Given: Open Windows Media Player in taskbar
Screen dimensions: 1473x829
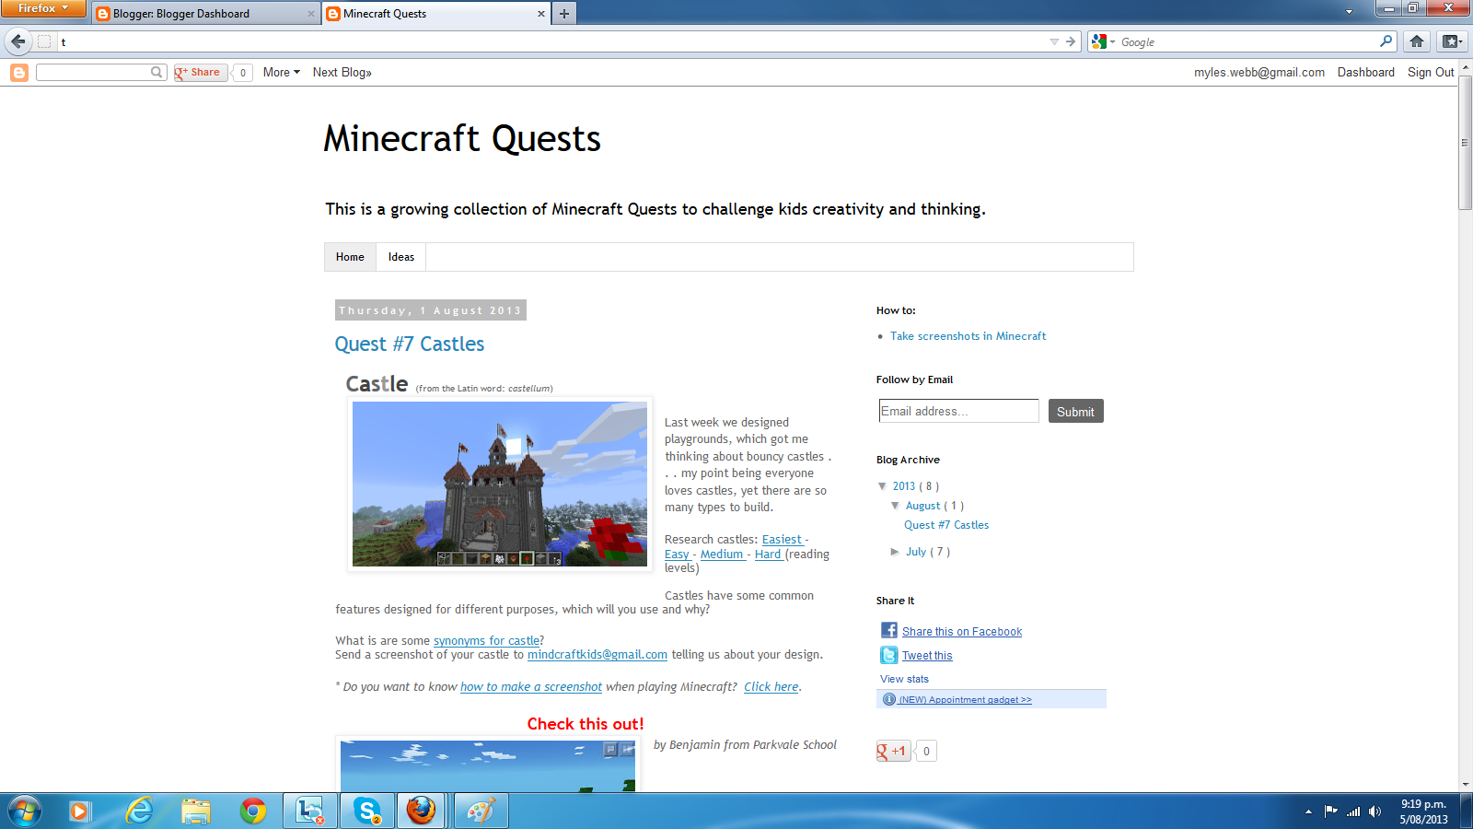Looking at the screenshot, I should click(79, 811).
